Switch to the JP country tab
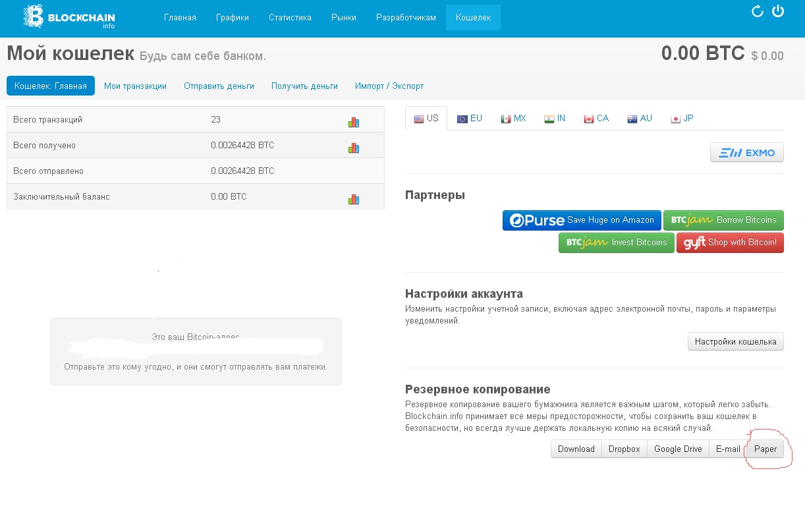The width and height of the screenshot is (805, 508). 682,119
